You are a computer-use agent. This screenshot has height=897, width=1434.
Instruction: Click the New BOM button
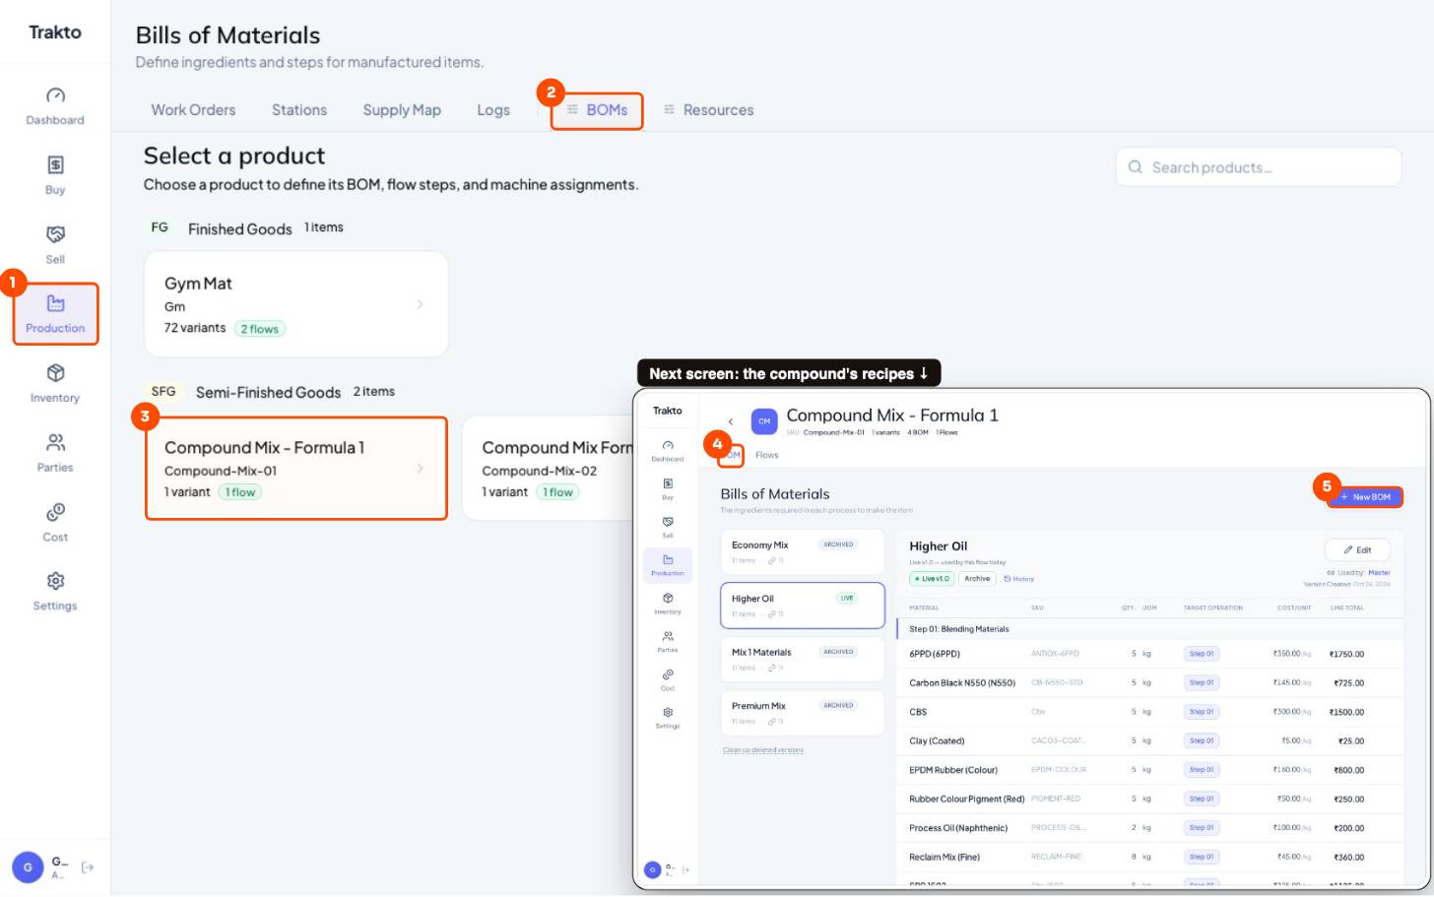(1365, 497)
